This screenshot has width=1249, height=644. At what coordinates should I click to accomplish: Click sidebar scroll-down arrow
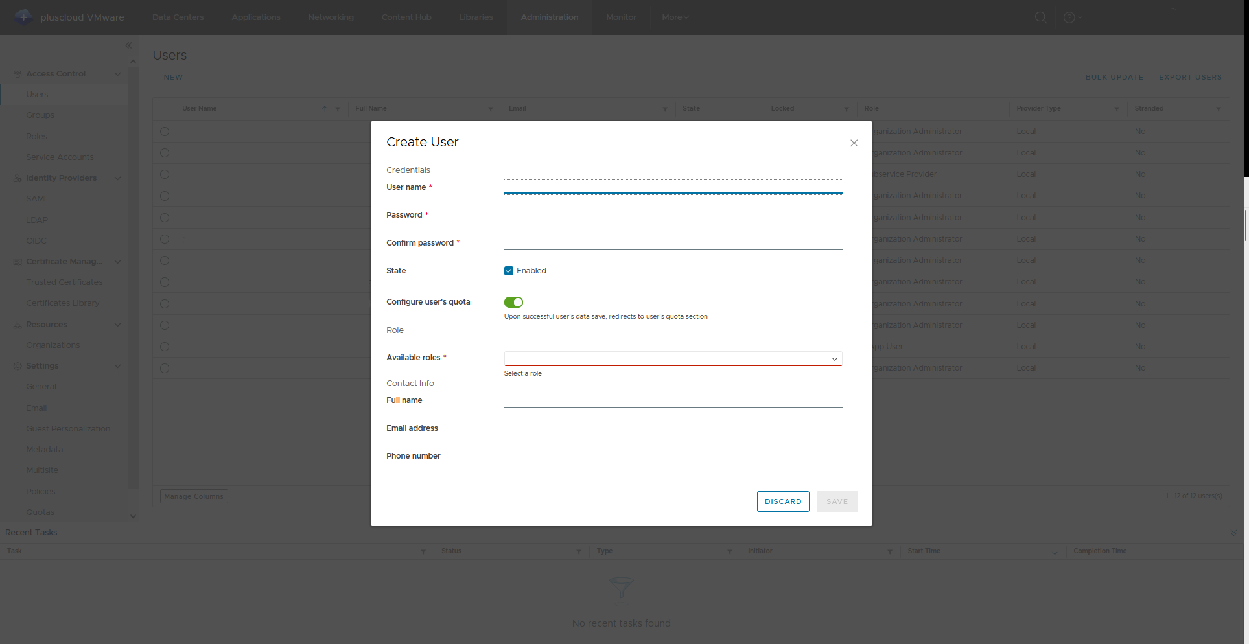click(x=133, y=516)
